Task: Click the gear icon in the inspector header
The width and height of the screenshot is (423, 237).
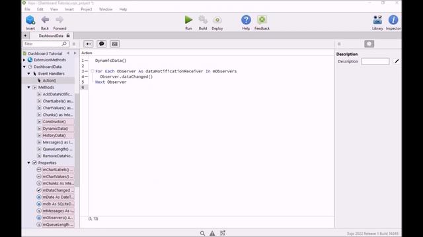Action: pos(369,44)
